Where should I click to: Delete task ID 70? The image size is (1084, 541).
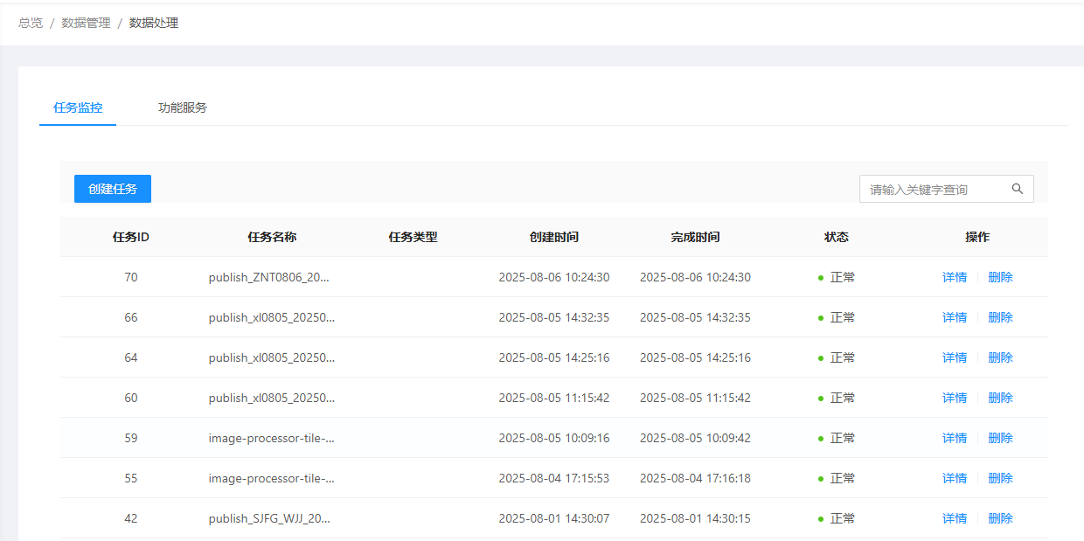pos(1000,277)
